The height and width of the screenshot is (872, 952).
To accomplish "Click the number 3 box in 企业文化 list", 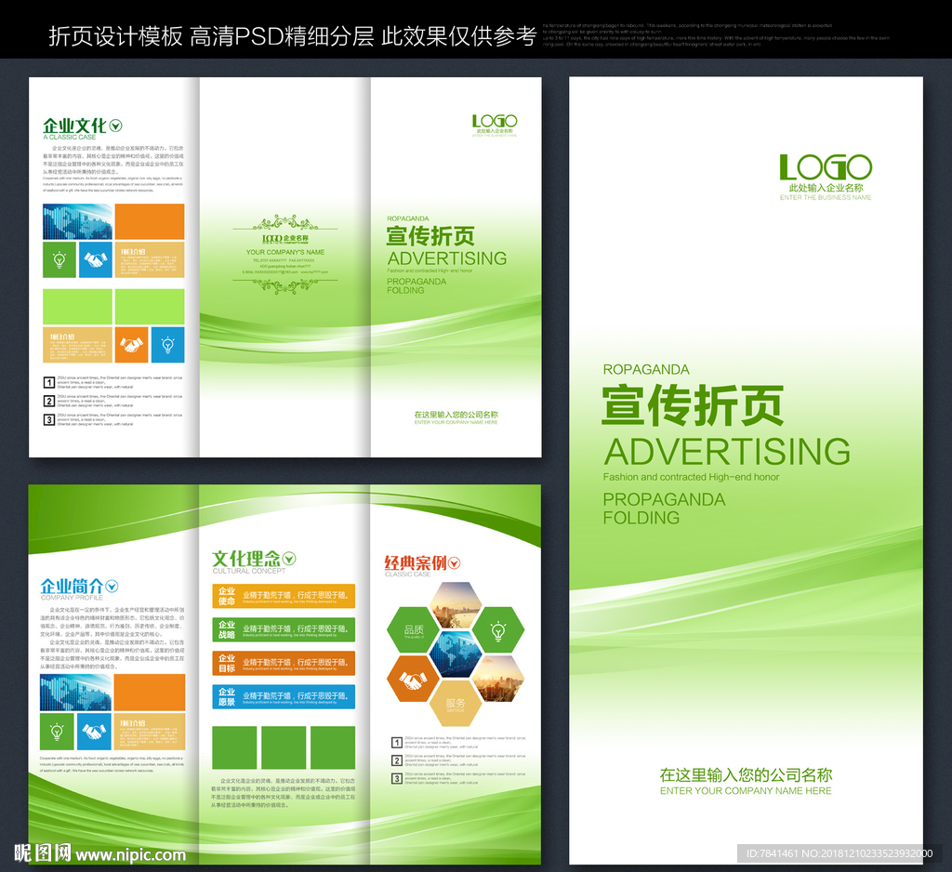I will [x=49, y=419].
